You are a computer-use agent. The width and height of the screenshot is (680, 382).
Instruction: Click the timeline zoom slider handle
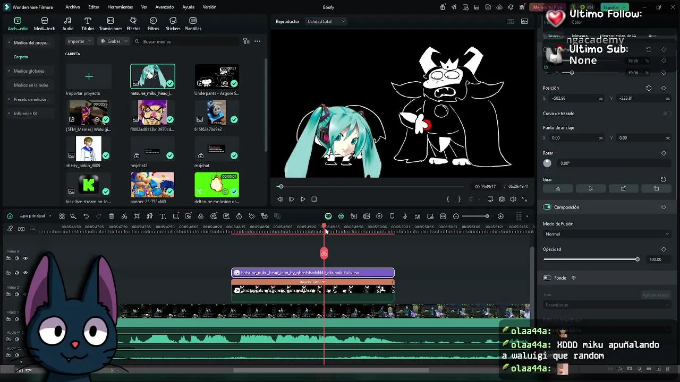tap(487, 216)
